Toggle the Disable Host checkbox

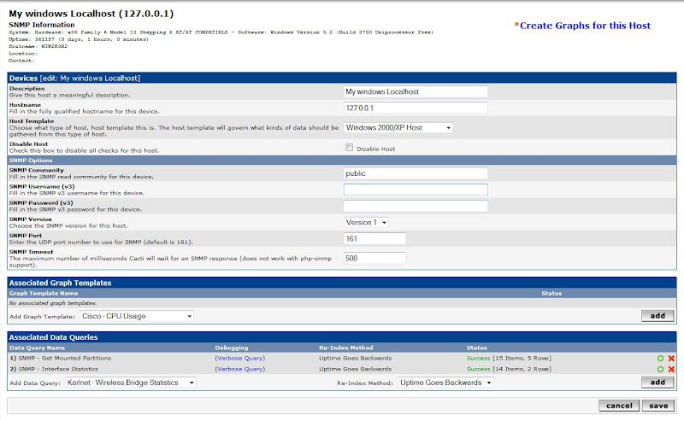(349, 148)
